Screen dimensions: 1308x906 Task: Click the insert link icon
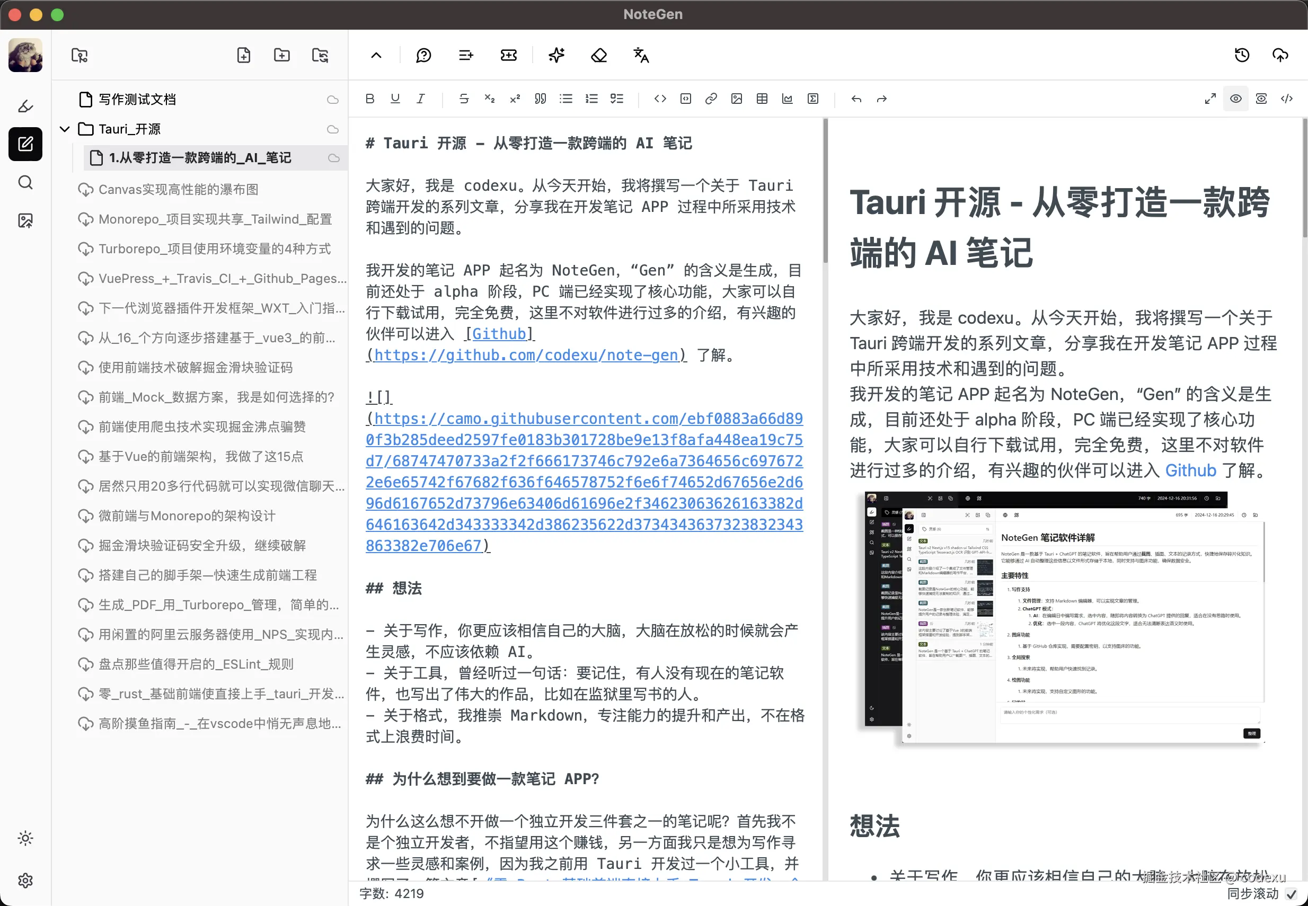click(x=711, y=99)
